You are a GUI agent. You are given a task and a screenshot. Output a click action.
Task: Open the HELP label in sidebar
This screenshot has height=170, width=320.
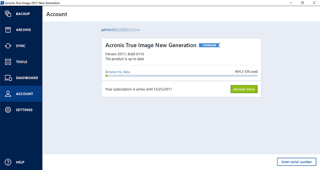click(x=20, y=162)
